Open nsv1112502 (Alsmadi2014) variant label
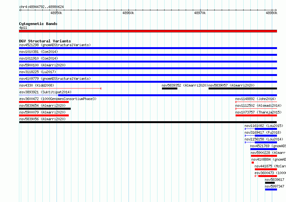This screenshot has width=286, height=202. tap(258, 105)
